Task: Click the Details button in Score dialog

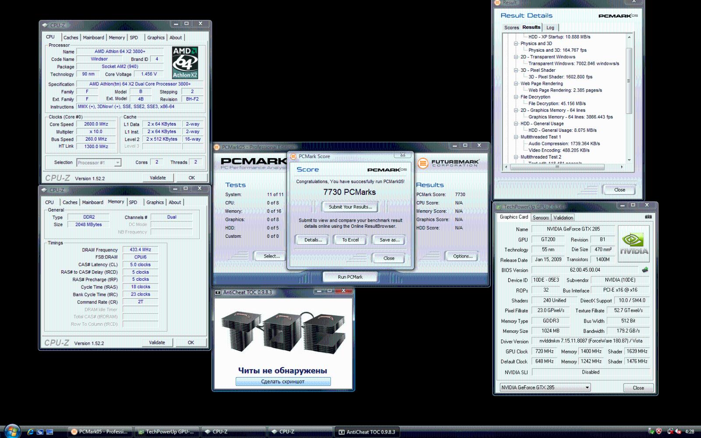Action: (313, 240)
